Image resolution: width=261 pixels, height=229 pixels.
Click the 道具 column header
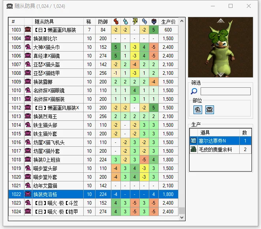[x=218, y=133]
